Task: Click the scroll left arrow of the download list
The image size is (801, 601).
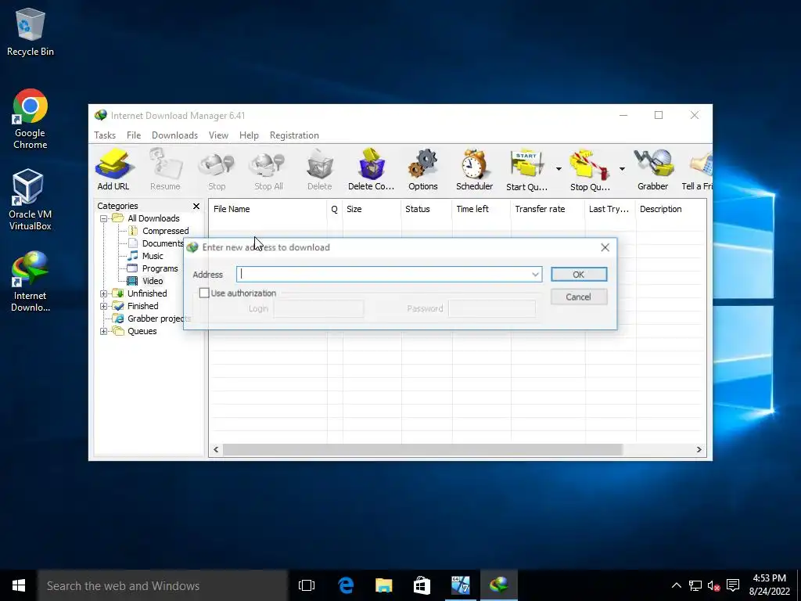Action: (216, 450)
